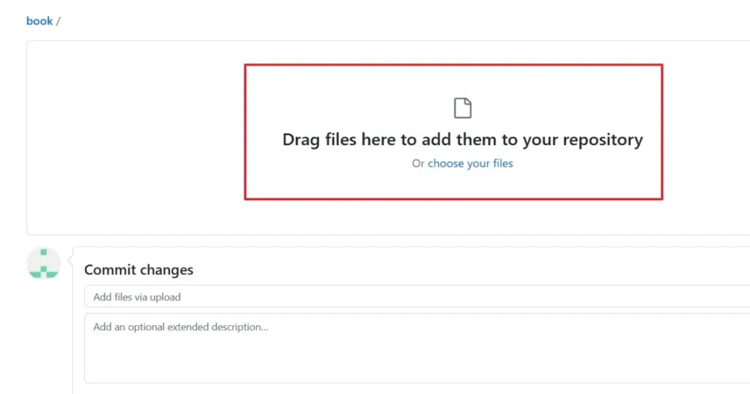The image size is (750, 394).
Task: Click the user avatar beside Commit changes
Action: coord(43,264)
